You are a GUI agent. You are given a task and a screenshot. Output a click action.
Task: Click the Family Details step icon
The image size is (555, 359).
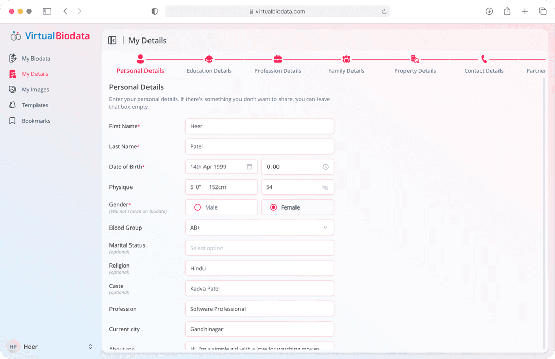tap(346, 59)
